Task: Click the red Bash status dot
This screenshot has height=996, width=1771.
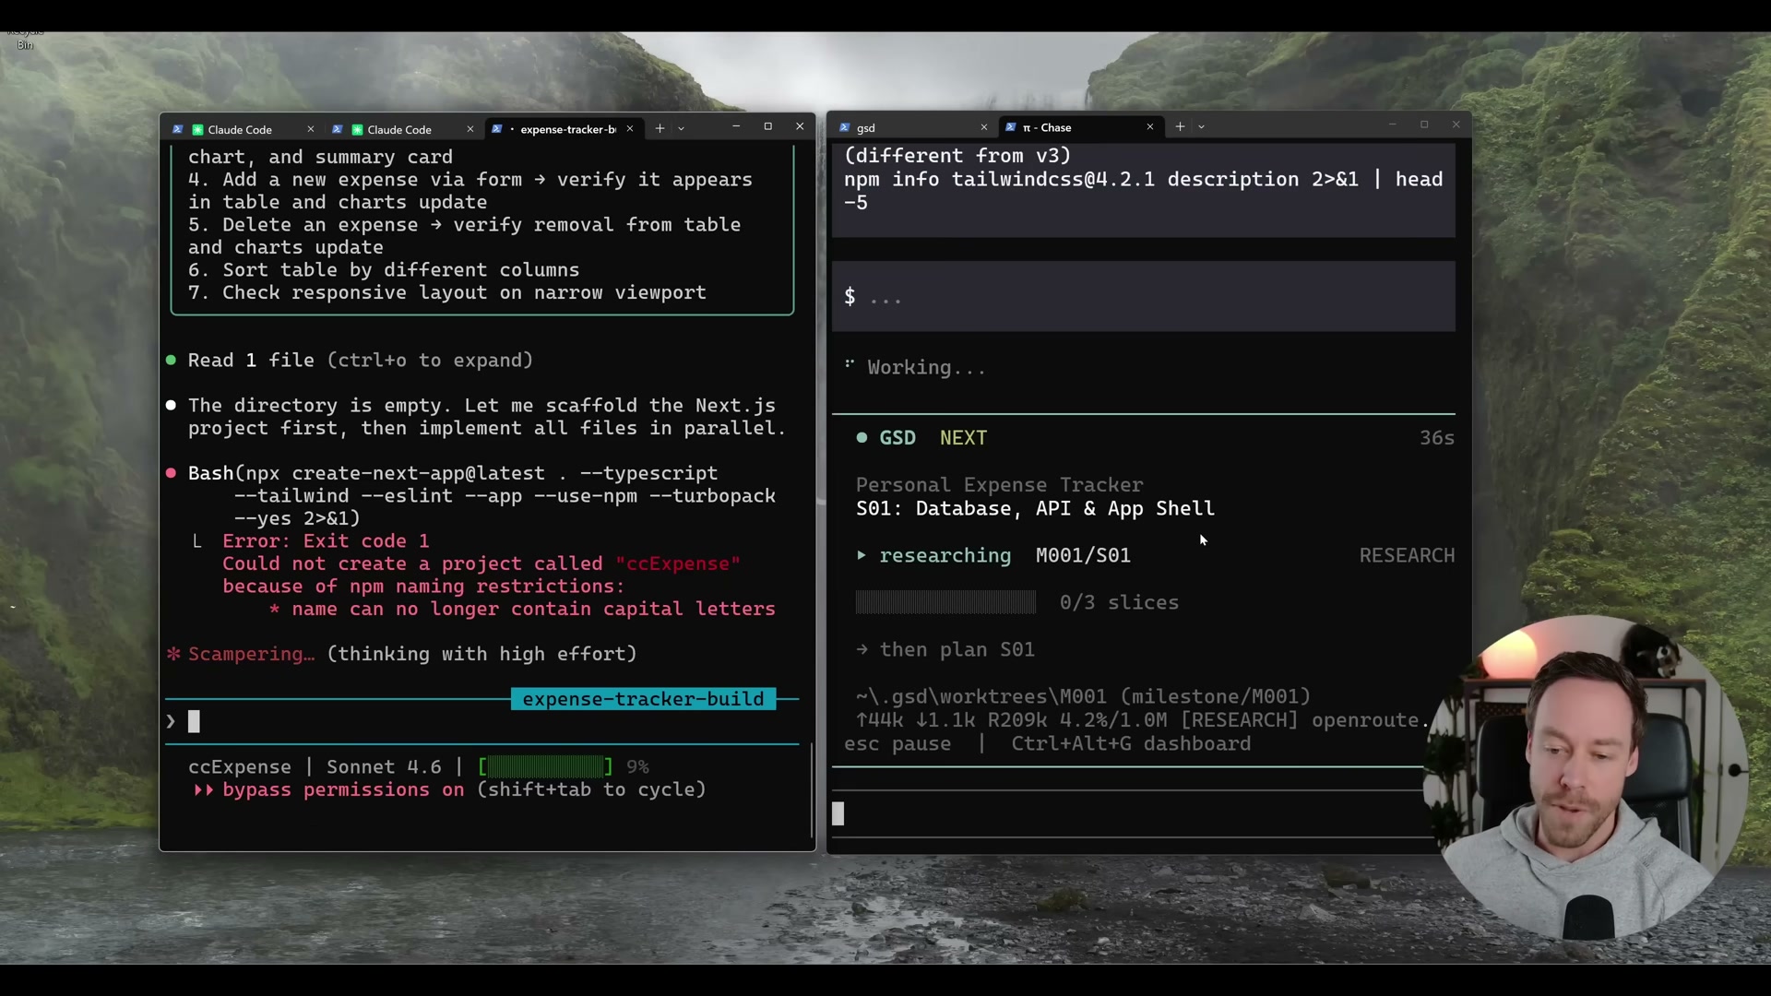Action: [171, 473]
